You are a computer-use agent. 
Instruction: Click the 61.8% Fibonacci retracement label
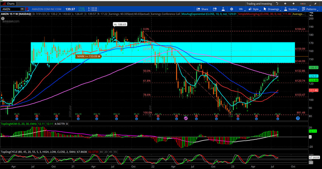click(147, 81)
